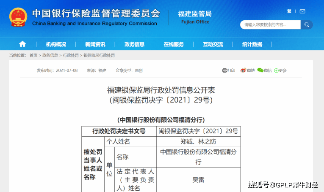Click the search magnifier button
Image resolution: width=324 pixels, height=192 pixels.
coord(307,25)
